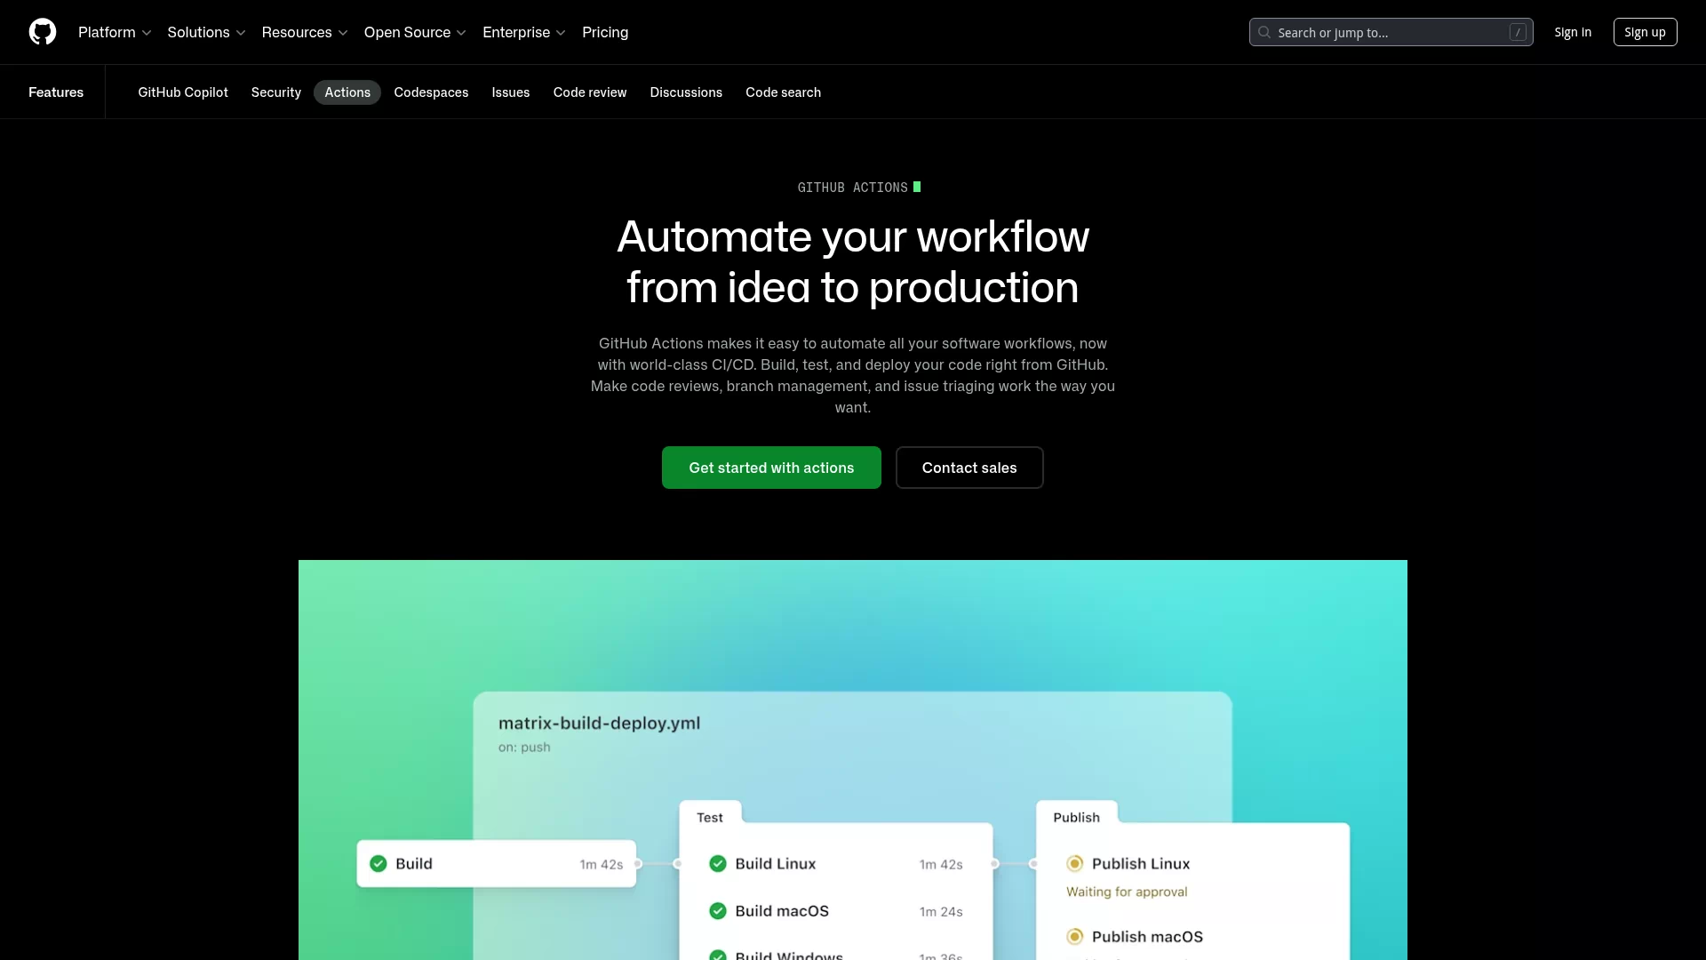Image resolution: width=1706 pixels, height=960 pixels.
Task: Click the Test stage tab label
Action: click(710, 817)
